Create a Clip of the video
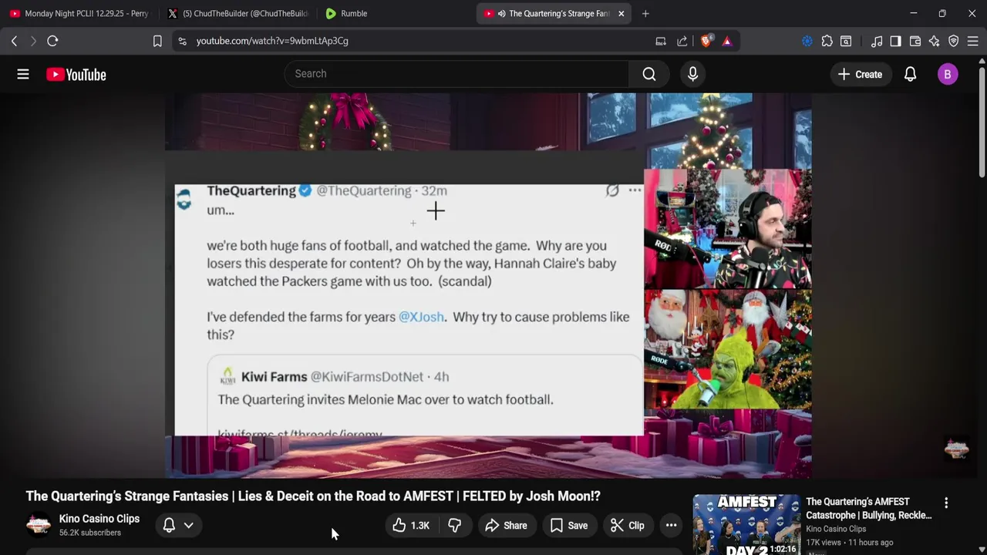This screenshot has height=555, width=987. pyautogui.click(x=628, y=526)
